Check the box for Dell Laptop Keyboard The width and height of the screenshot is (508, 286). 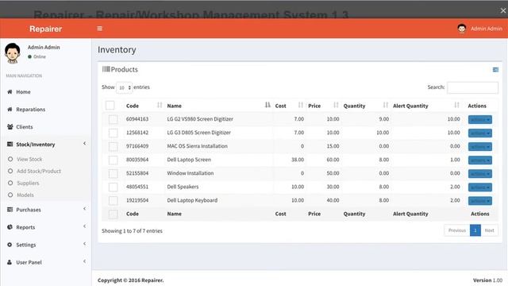tap(113, 201)
